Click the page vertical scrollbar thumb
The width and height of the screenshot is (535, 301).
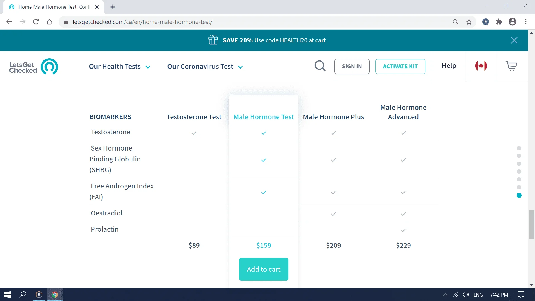coord(531,224)
